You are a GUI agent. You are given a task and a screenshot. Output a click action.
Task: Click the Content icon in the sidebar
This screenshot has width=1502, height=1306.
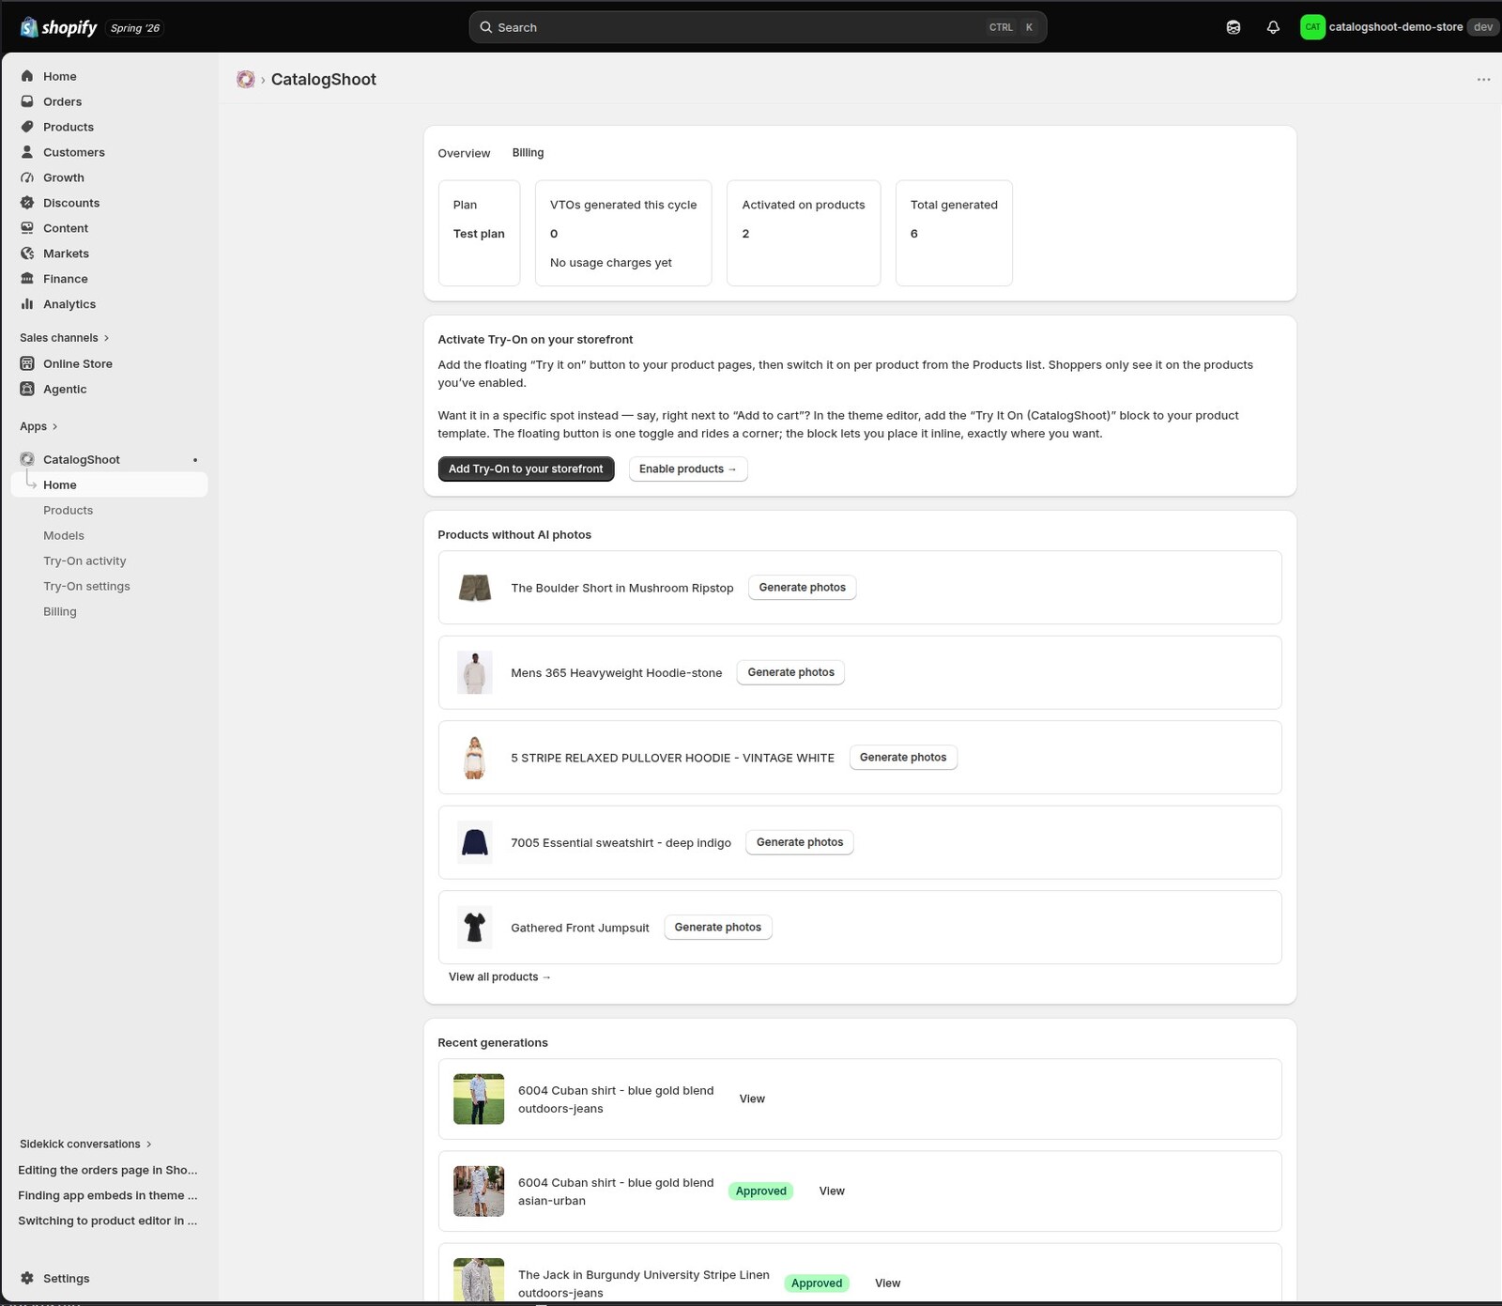tap(27, 228)
